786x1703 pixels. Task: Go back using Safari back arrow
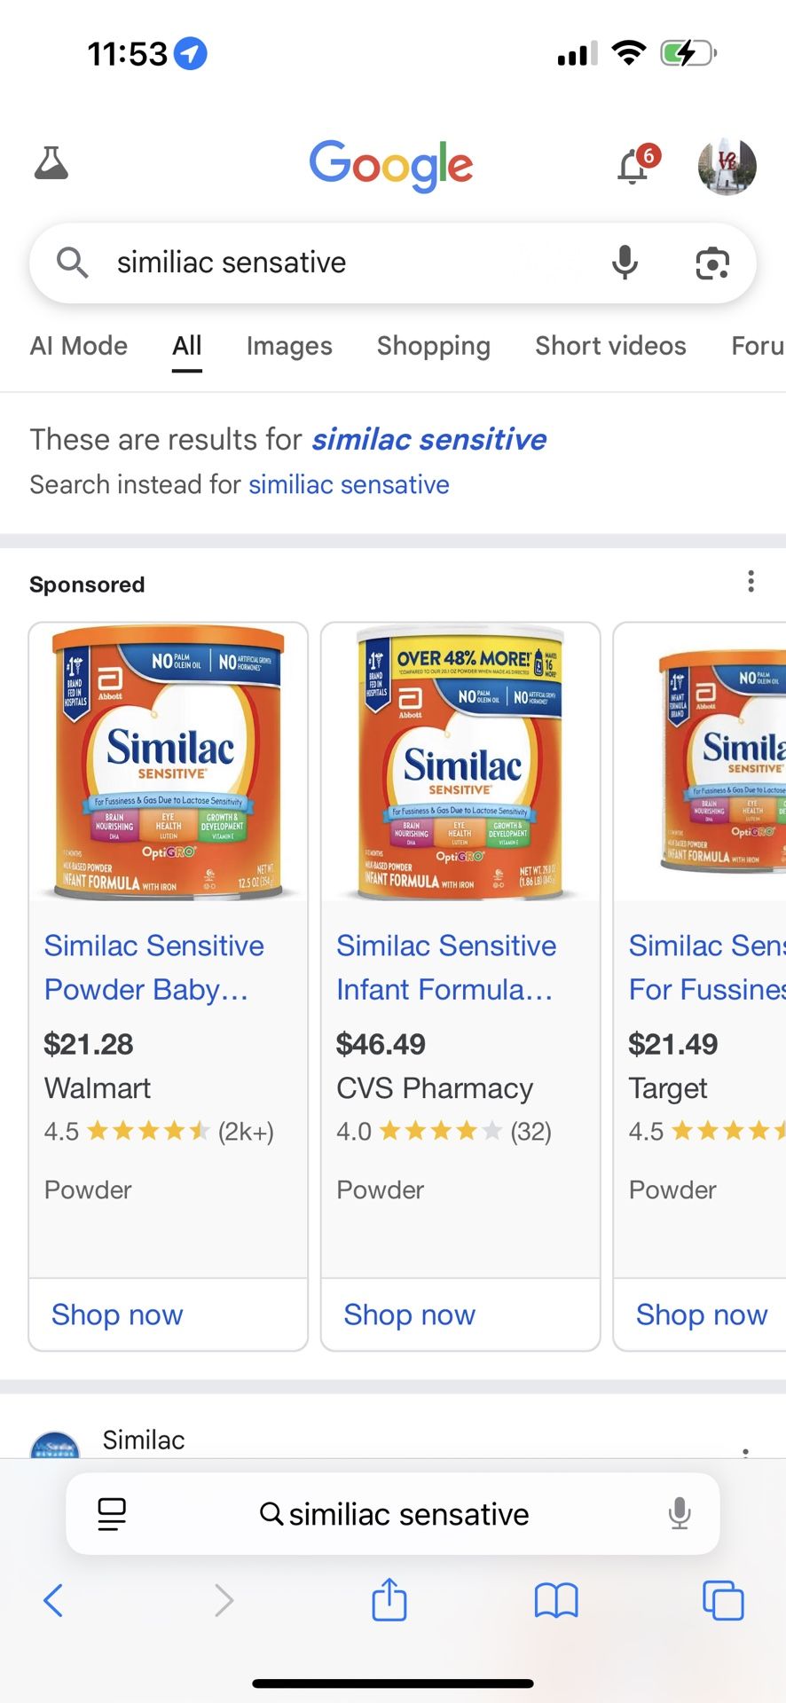[x=53, y=1600]
